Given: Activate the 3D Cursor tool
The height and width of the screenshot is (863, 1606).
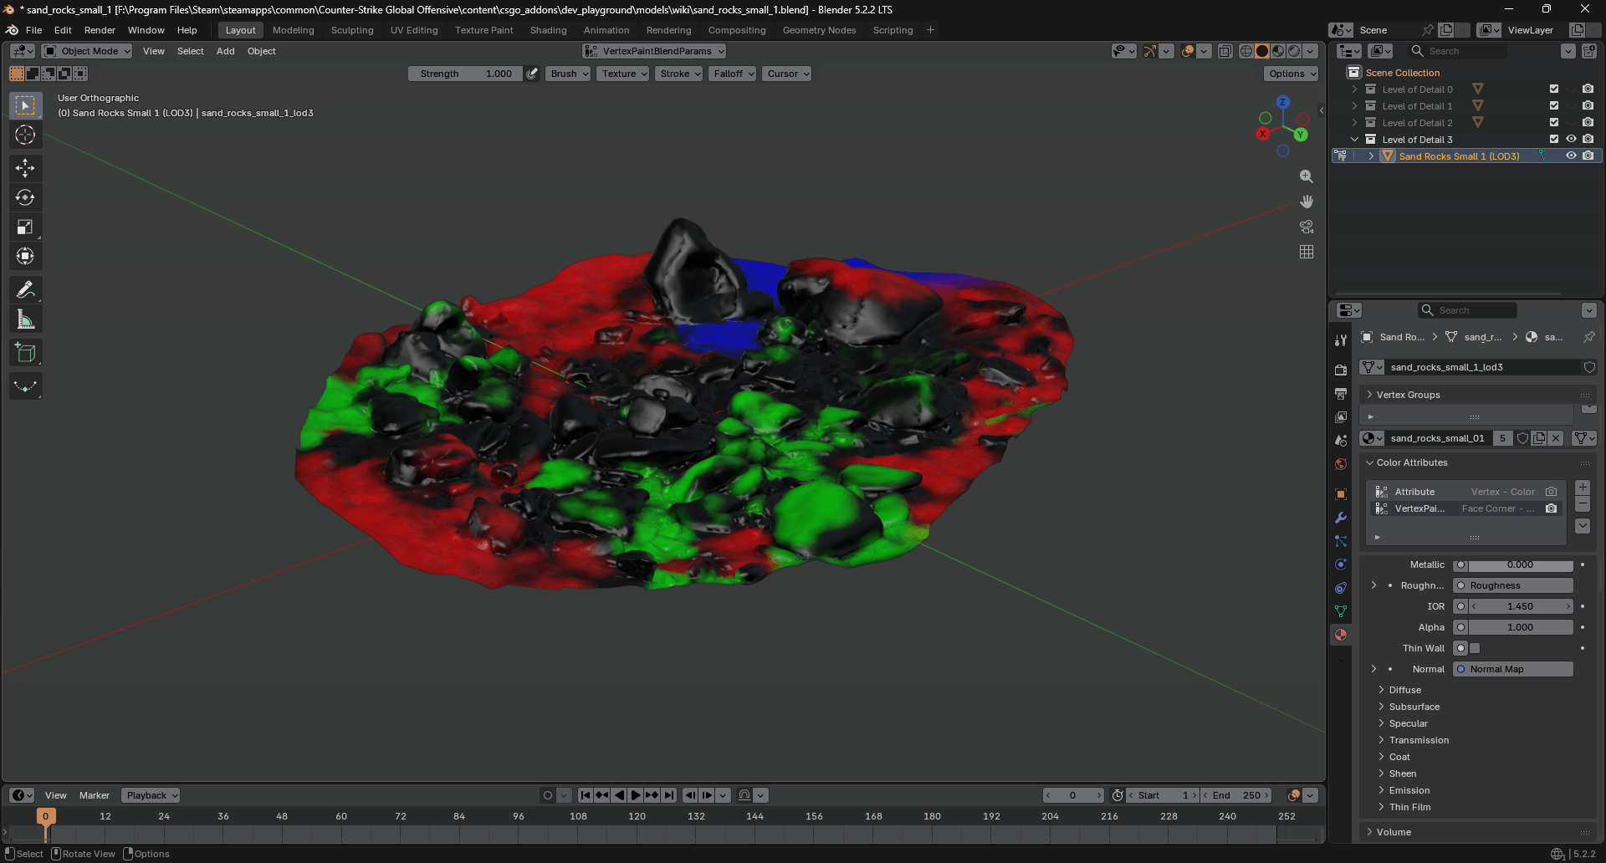Looking at the screenshot, I should tap(25, 135).
